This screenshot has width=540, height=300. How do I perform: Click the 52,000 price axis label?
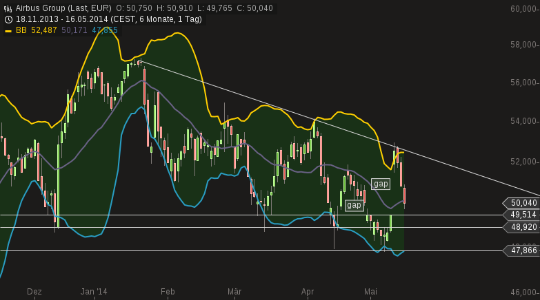[524, 162]
